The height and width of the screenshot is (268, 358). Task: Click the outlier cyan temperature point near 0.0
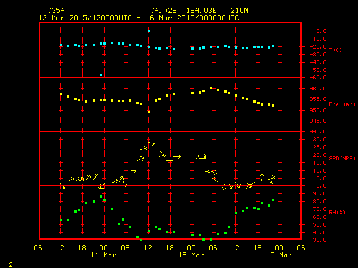tap(149, 31)
